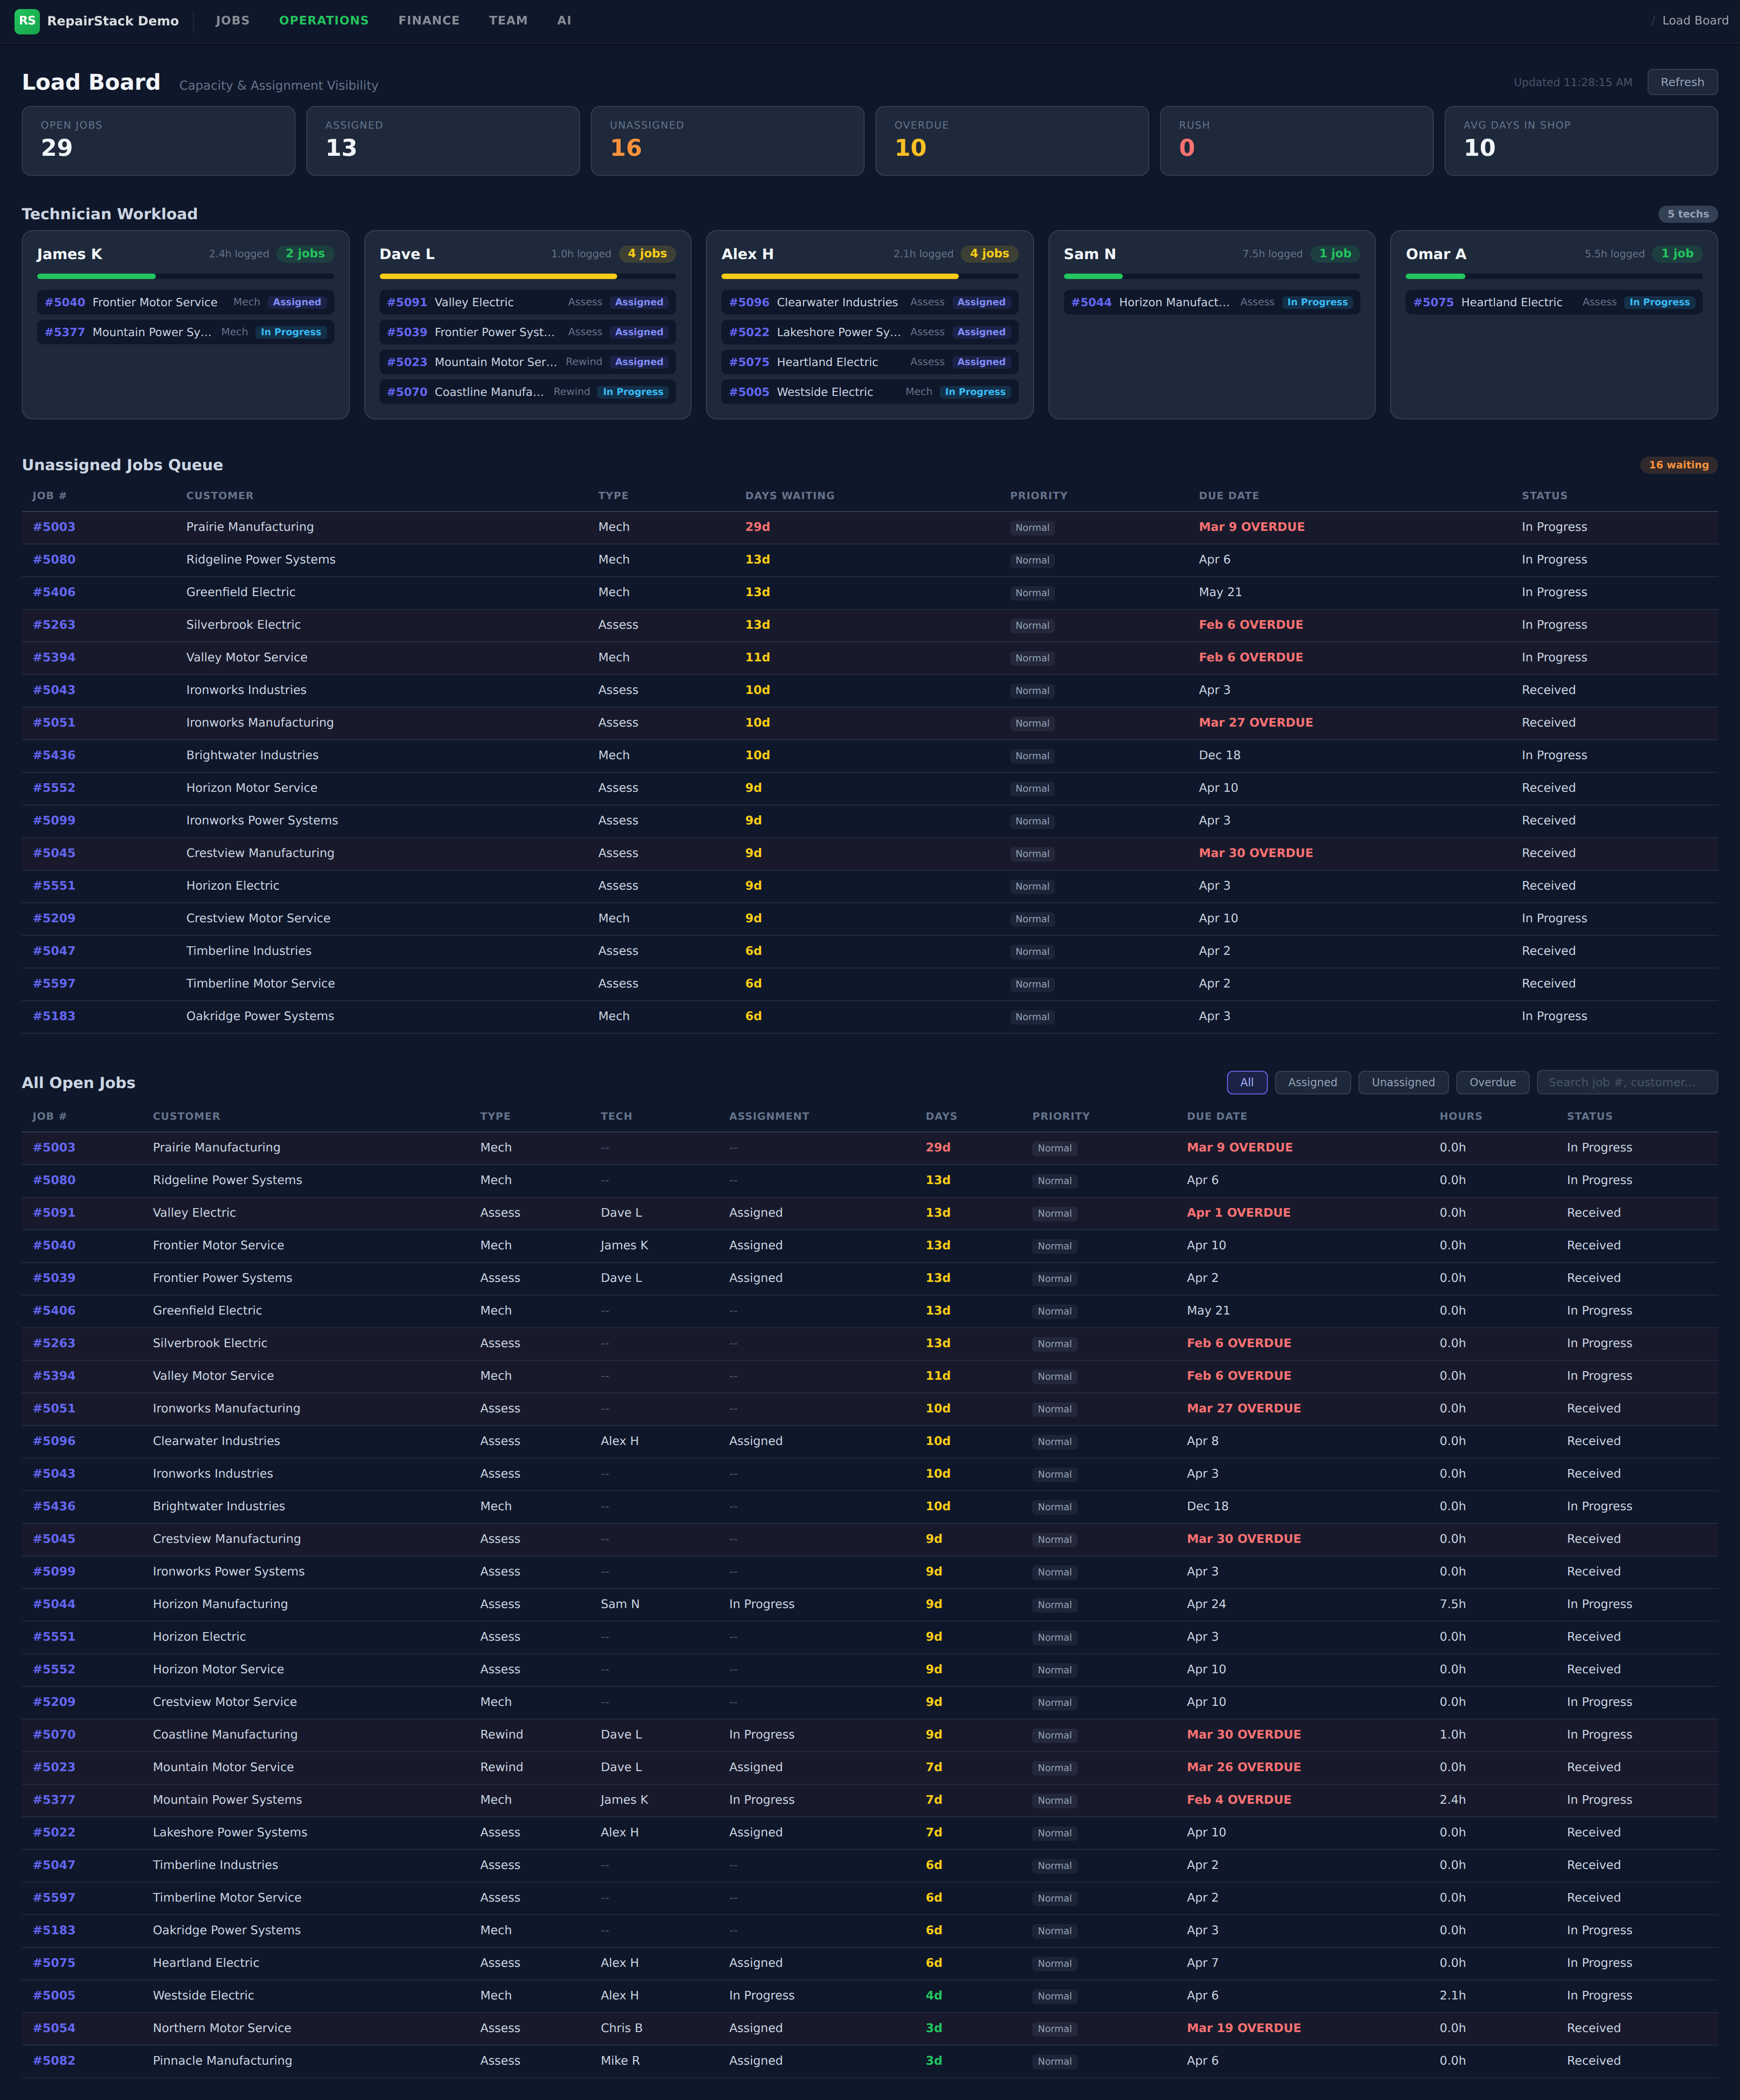
Task: Open job #5082 Pinnacle Manufacturing
Action: pyautogui.click(x=54, y=2061)
